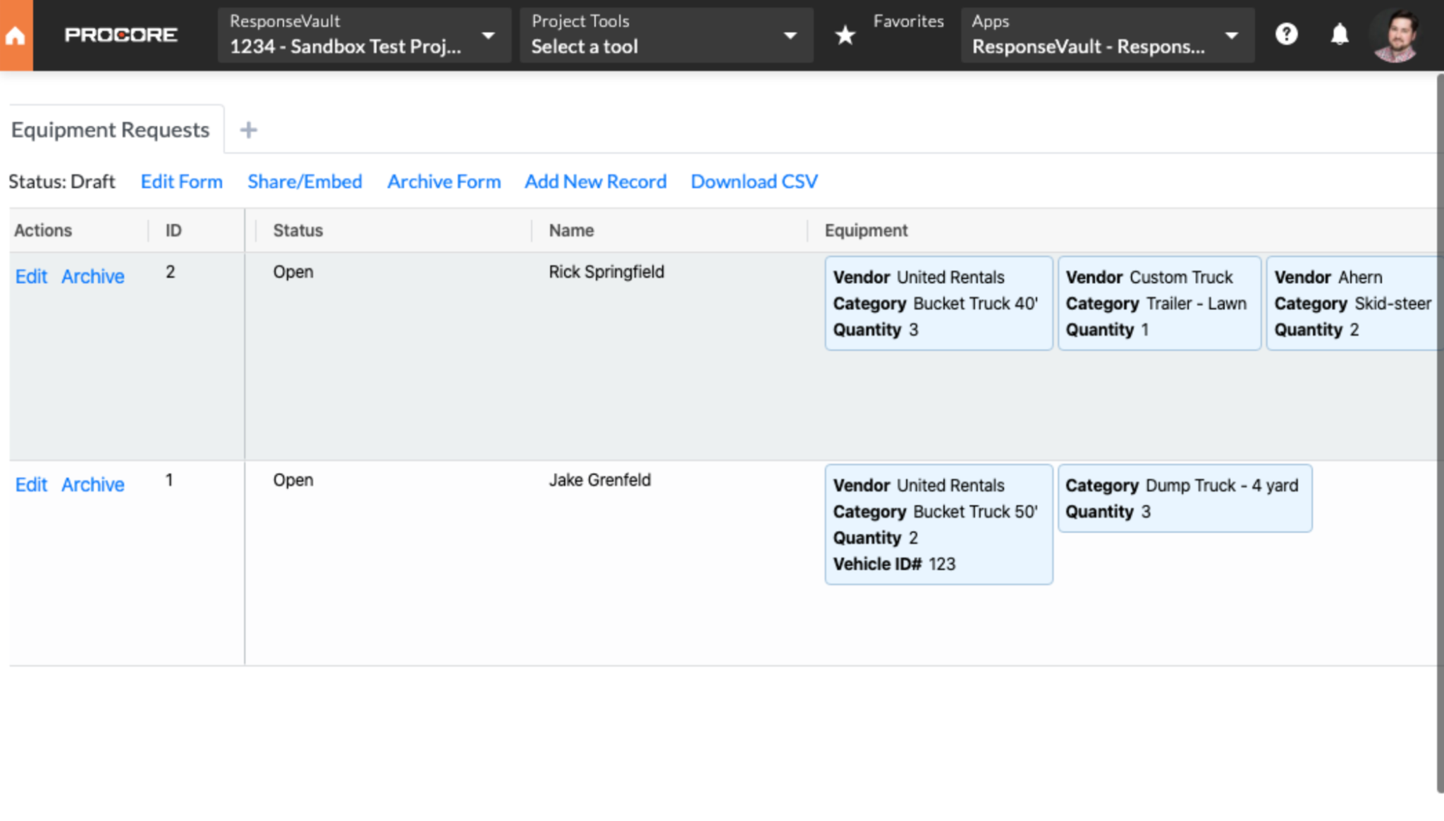Screen dimensions: 1444x821
Task: Open the help question mark icon
Action: (x=1286, y=34)
